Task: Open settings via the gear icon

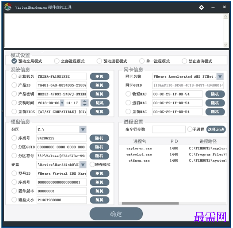Action: coord(201,7)
